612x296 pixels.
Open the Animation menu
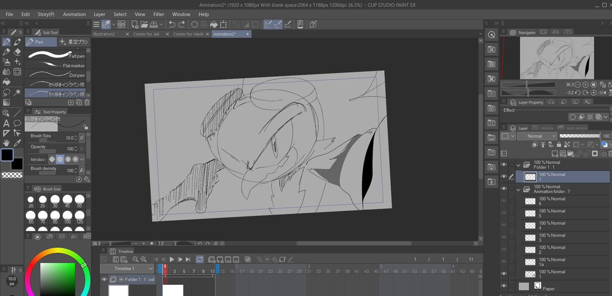click(x=74, y=14)
